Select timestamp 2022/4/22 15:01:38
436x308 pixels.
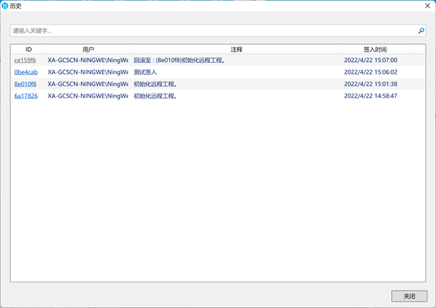pos(371,84)
